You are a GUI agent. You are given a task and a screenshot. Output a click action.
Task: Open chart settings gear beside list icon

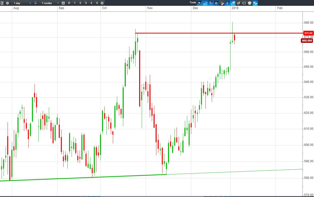click(x=7, y=3)
